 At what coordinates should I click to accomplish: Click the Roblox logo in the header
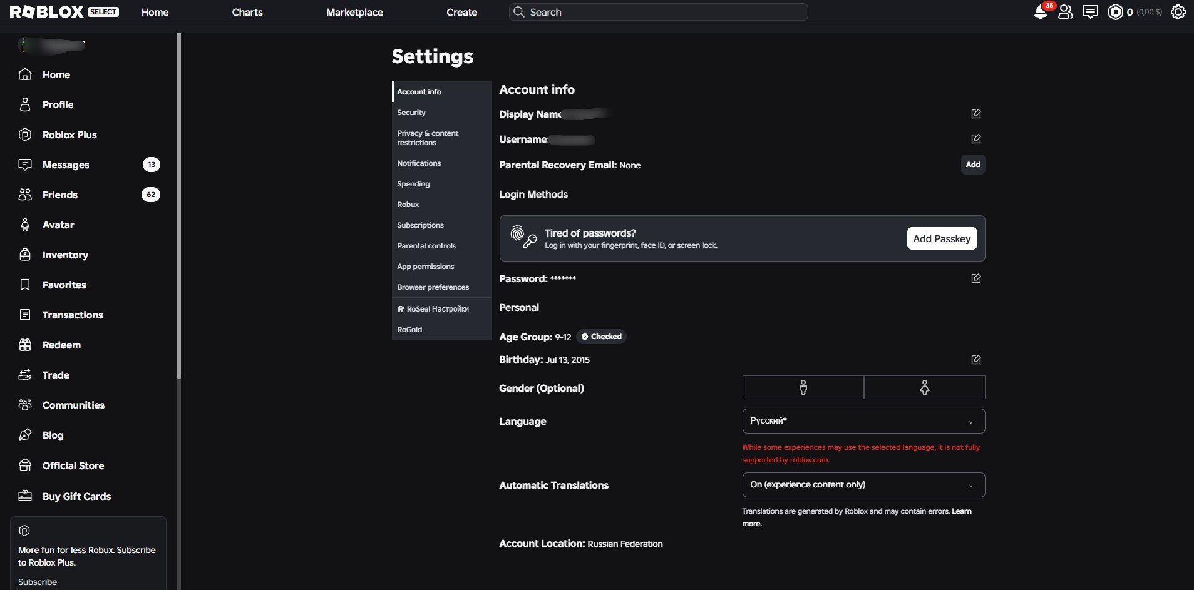(47, 12)
